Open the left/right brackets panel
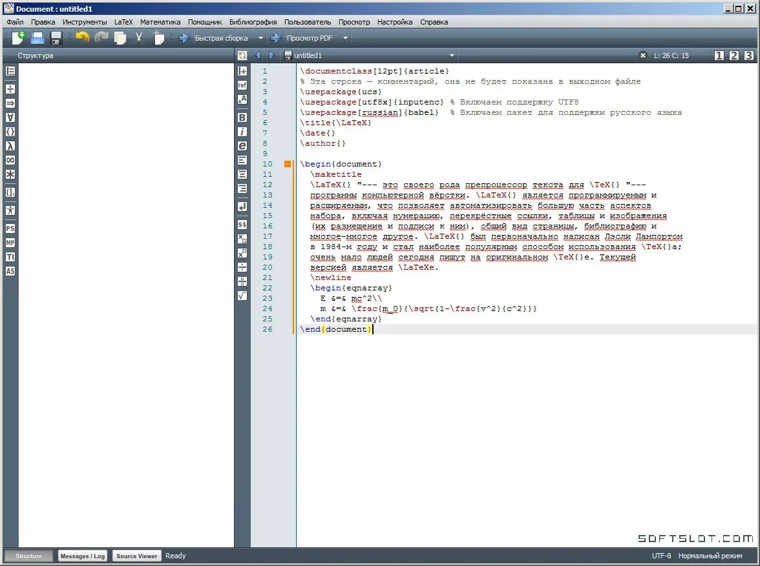 [x=10, y=192]
